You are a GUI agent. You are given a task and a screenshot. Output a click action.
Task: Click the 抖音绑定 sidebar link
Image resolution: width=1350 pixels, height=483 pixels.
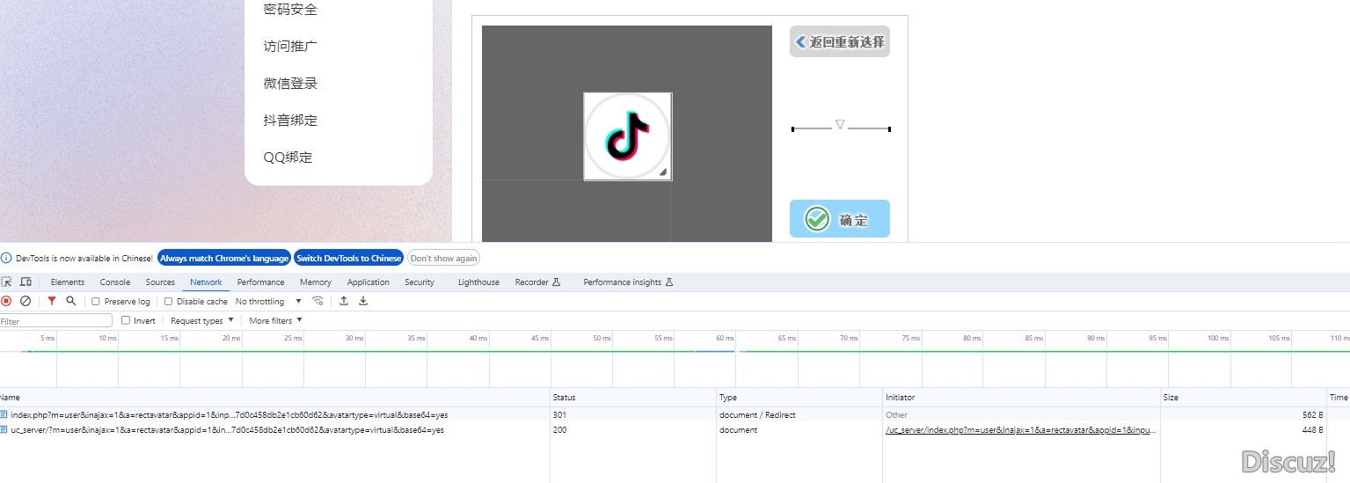[290, 121]
